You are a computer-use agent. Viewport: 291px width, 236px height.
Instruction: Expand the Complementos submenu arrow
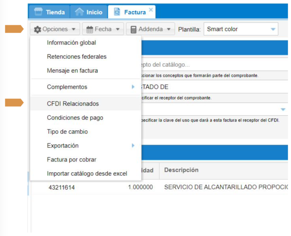click(x=133, y=87)
